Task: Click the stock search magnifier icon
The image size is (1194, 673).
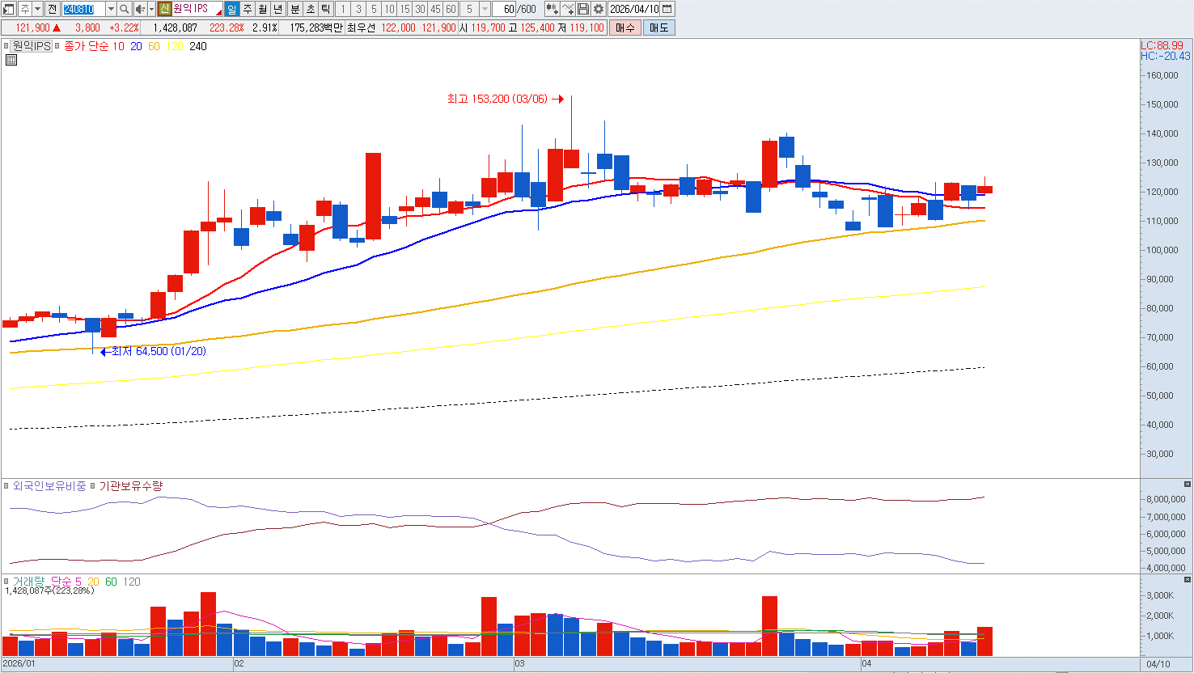Action: point(125,9)
